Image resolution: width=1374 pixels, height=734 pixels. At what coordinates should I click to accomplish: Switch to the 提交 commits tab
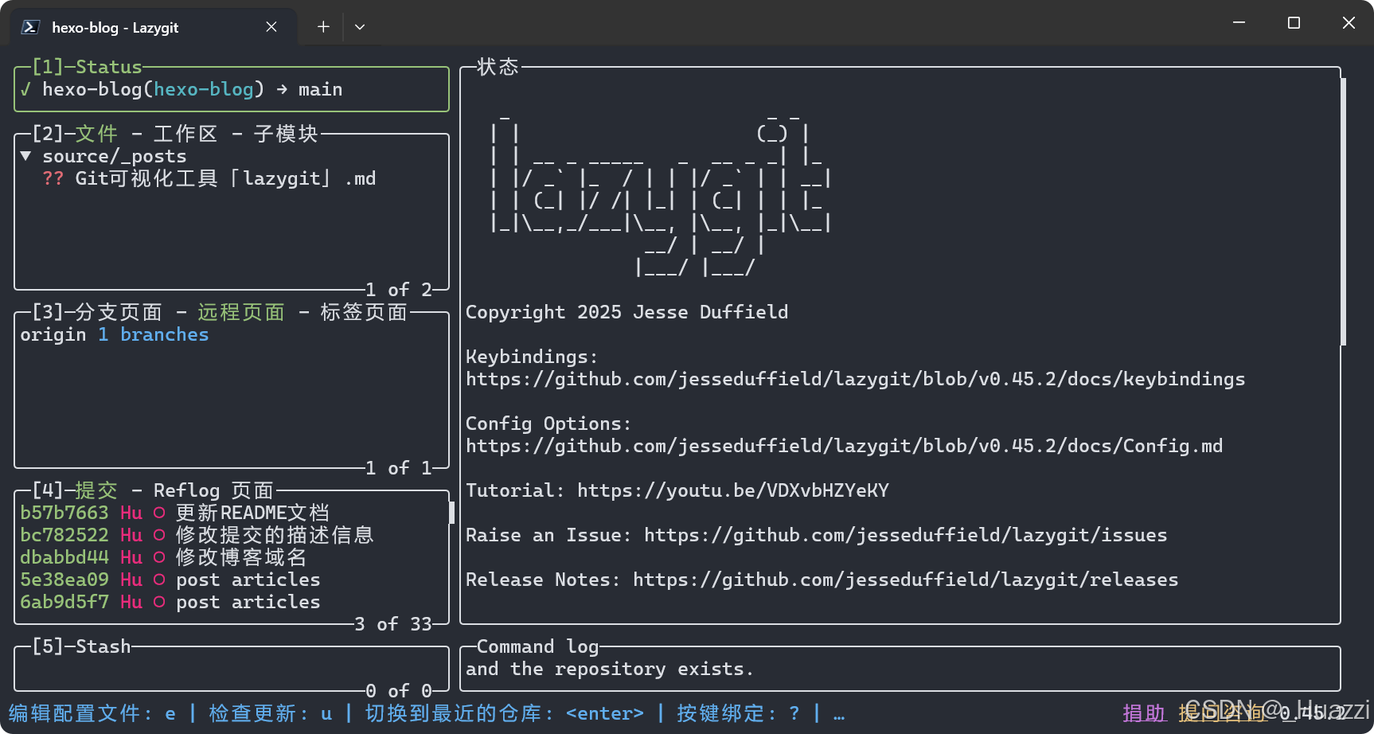(x=96, y=490)
